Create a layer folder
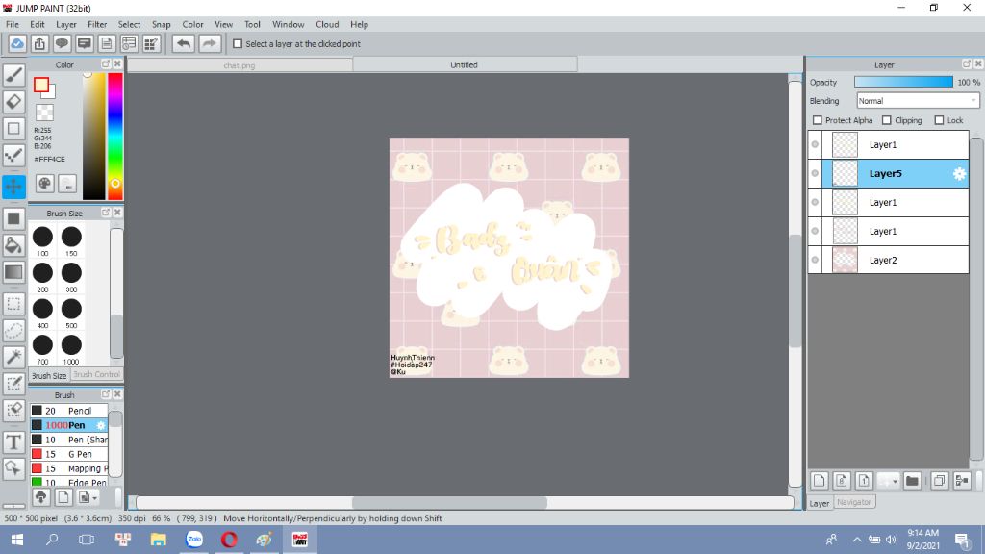 tap(912, 481)
